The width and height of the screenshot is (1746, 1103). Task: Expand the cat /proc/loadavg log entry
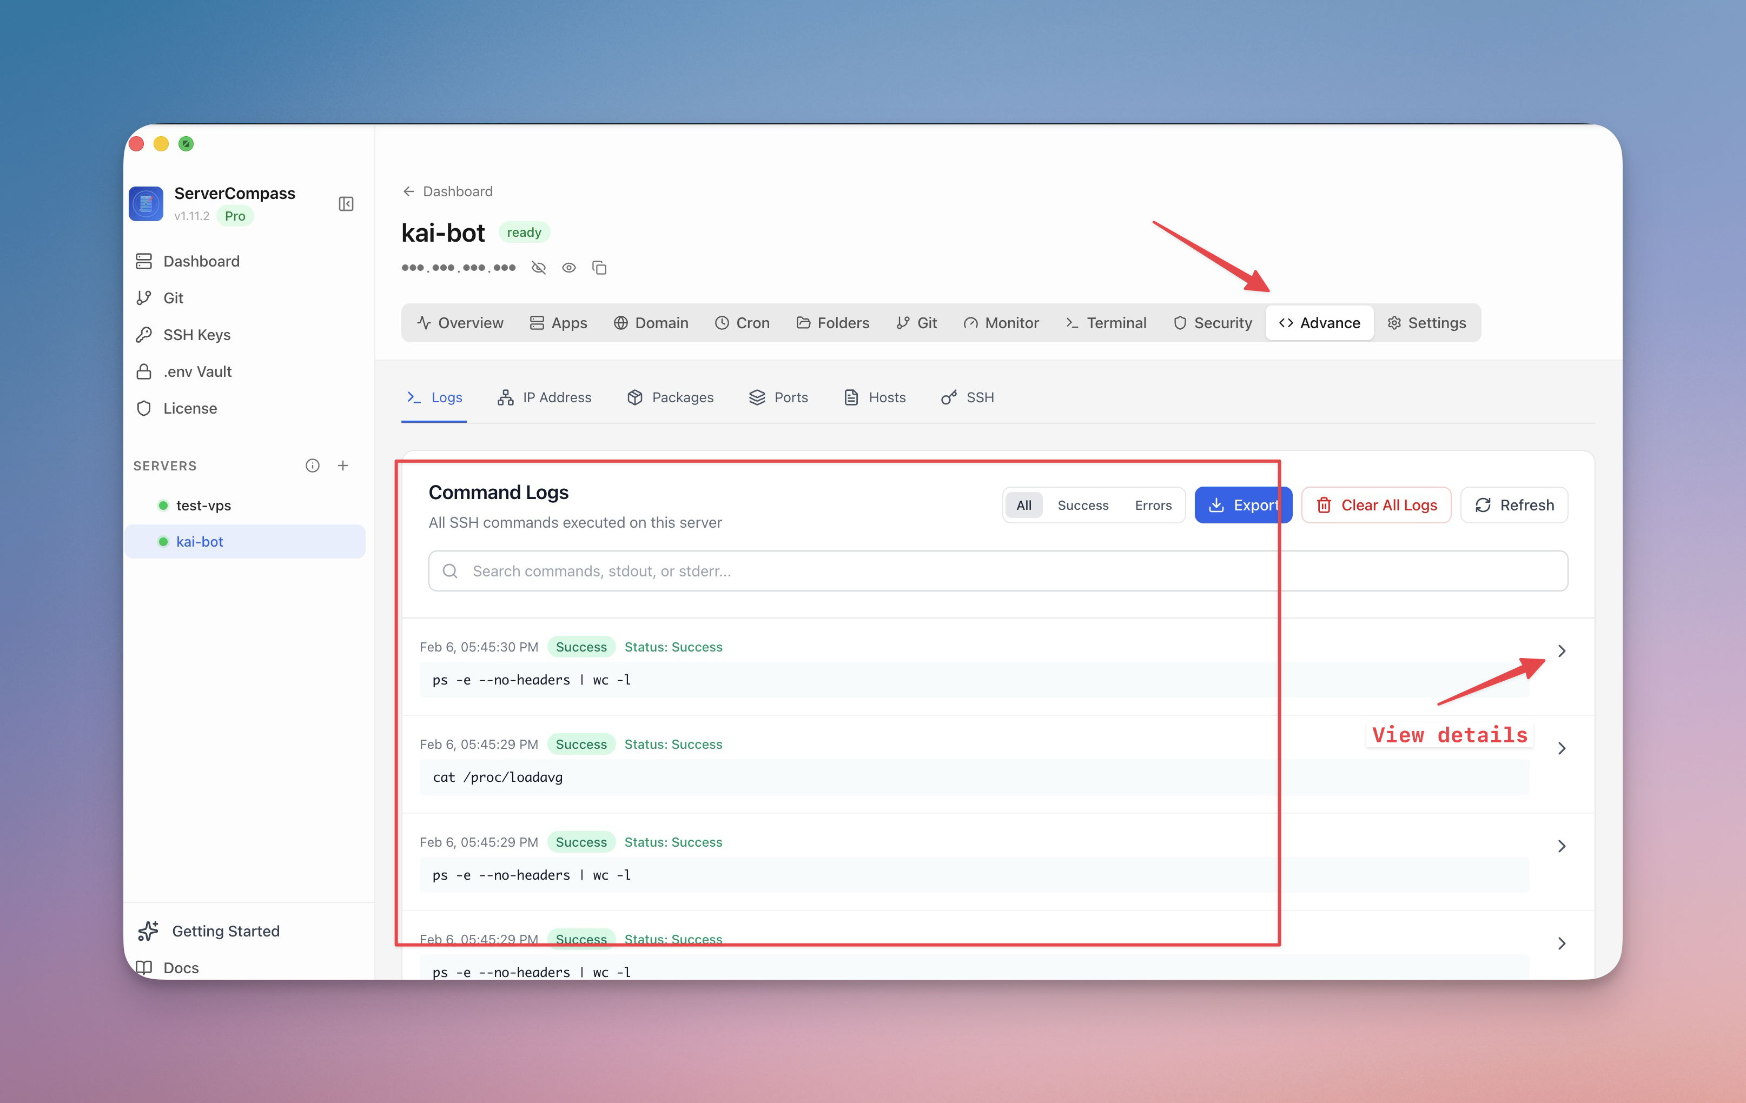(x=1561, y=748)
